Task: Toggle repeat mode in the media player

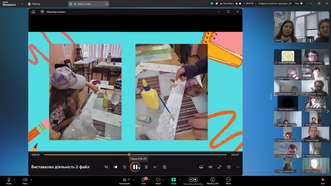Action: pos(164,167)
